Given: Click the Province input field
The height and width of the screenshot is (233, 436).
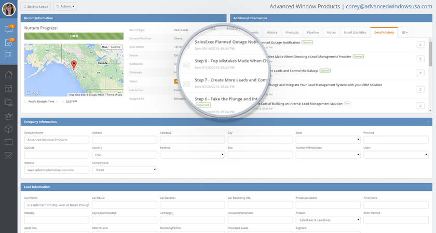Looking at the screenshot, I should tap(396, 140).
